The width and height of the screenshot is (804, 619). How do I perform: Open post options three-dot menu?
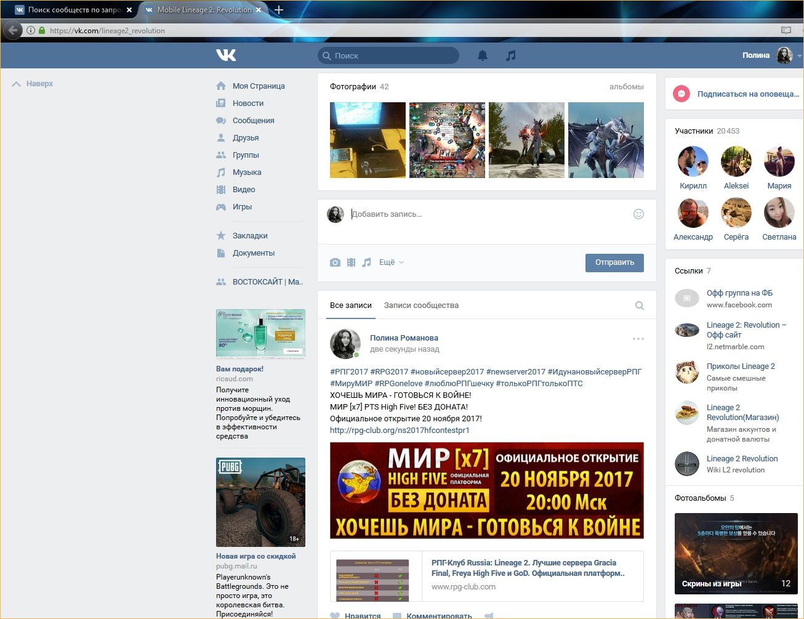[638, 338]
